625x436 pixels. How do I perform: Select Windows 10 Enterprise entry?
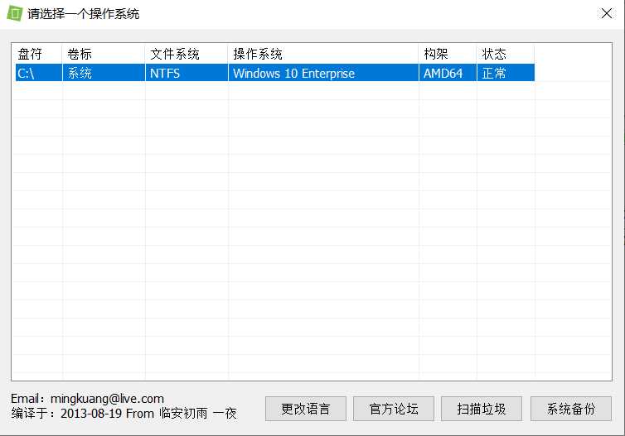coord(323,73)
